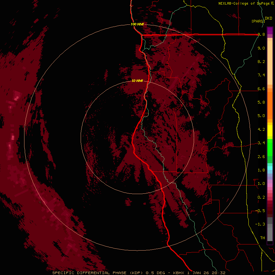Click the SPECIFIC DIFFERENTIAL PHASE (KDP) caption text
Image resolution: width=275 pixels, height=275 pixels.
click(x=98, y=273)
